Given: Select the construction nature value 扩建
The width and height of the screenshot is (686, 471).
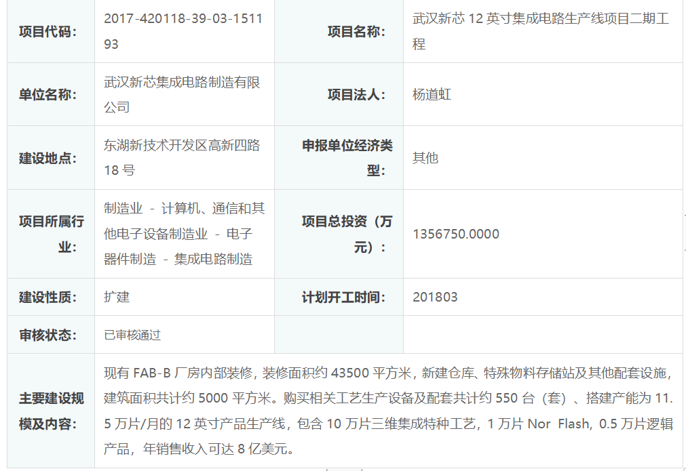Looking at the screenshot, I should point(117,297).
